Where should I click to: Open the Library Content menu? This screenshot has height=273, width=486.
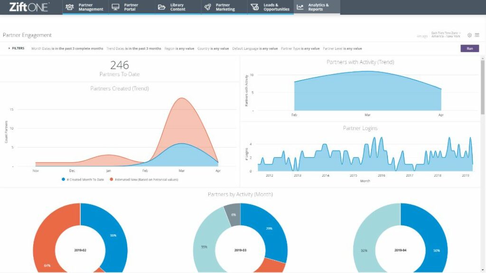pyautogui.click(x=178, y=7)
